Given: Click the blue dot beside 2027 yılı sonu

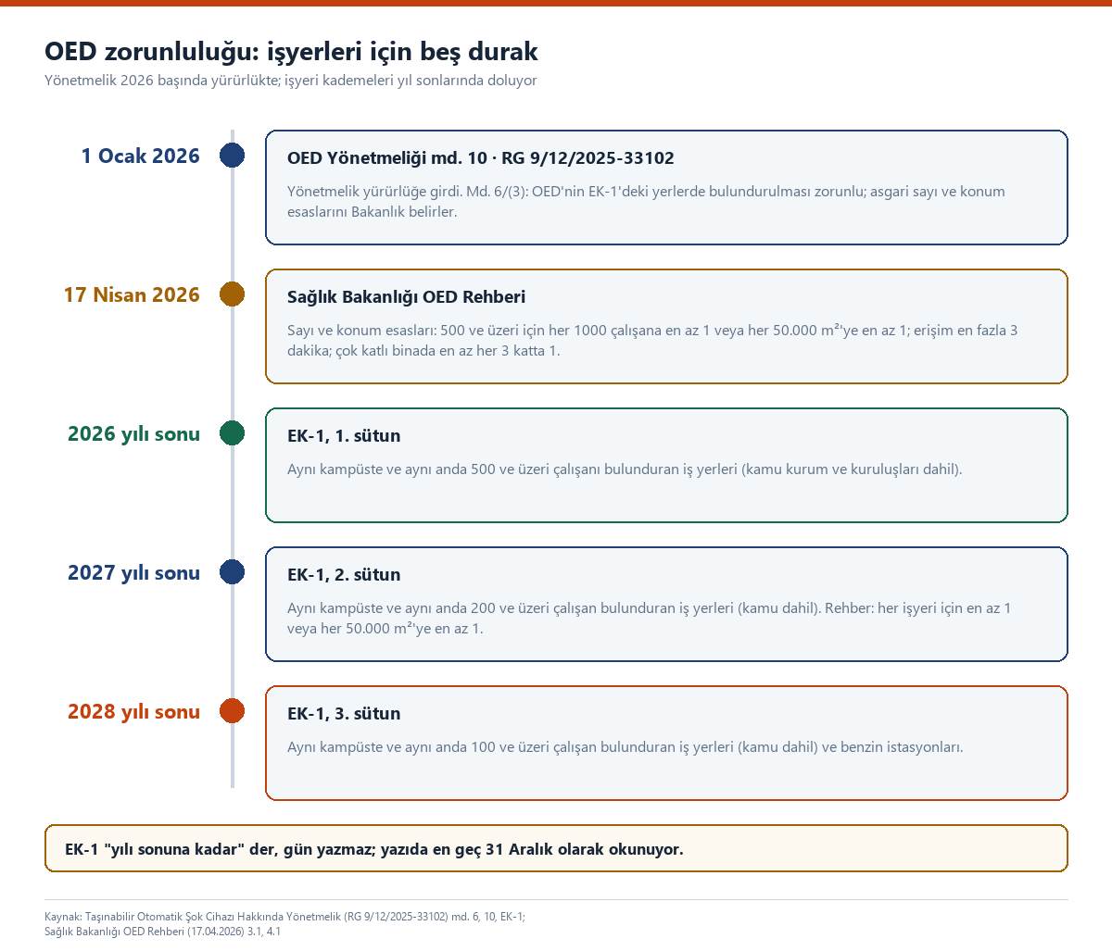Looking at the screenshot, I should 232,572.
